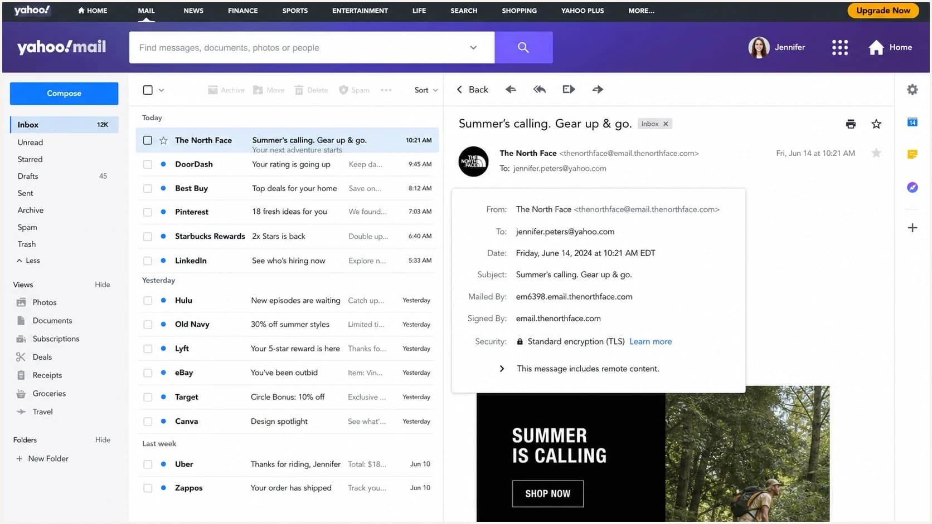The width and height of the screenshot is (932, 524).
Task: Check the select-all messages checkbox
Action: pos(148,90)
